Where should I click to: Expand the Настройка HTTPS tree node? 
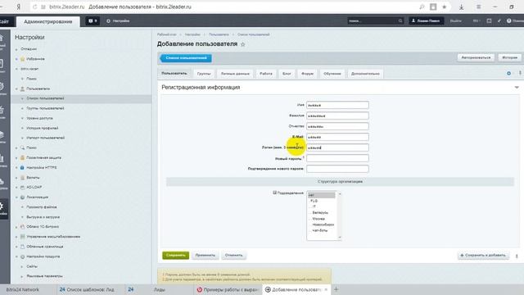click(16, 167)
